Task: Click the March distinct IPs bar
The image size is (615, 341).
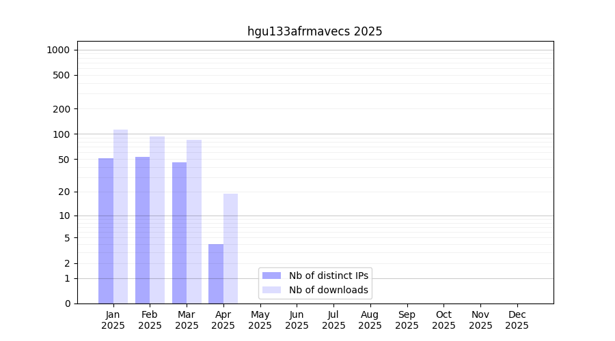Action: [179, 233]
